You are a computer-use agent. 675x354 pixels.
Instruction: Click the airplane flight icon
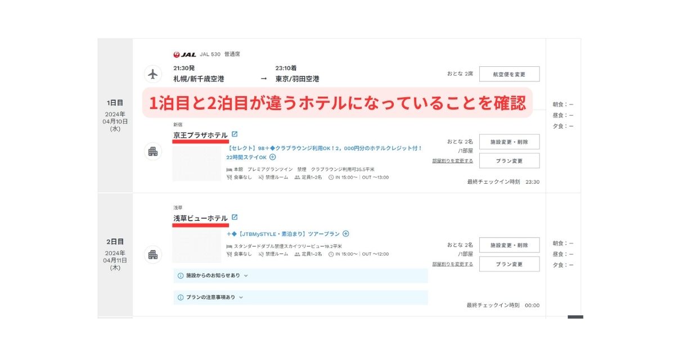(x=152, y=74)
